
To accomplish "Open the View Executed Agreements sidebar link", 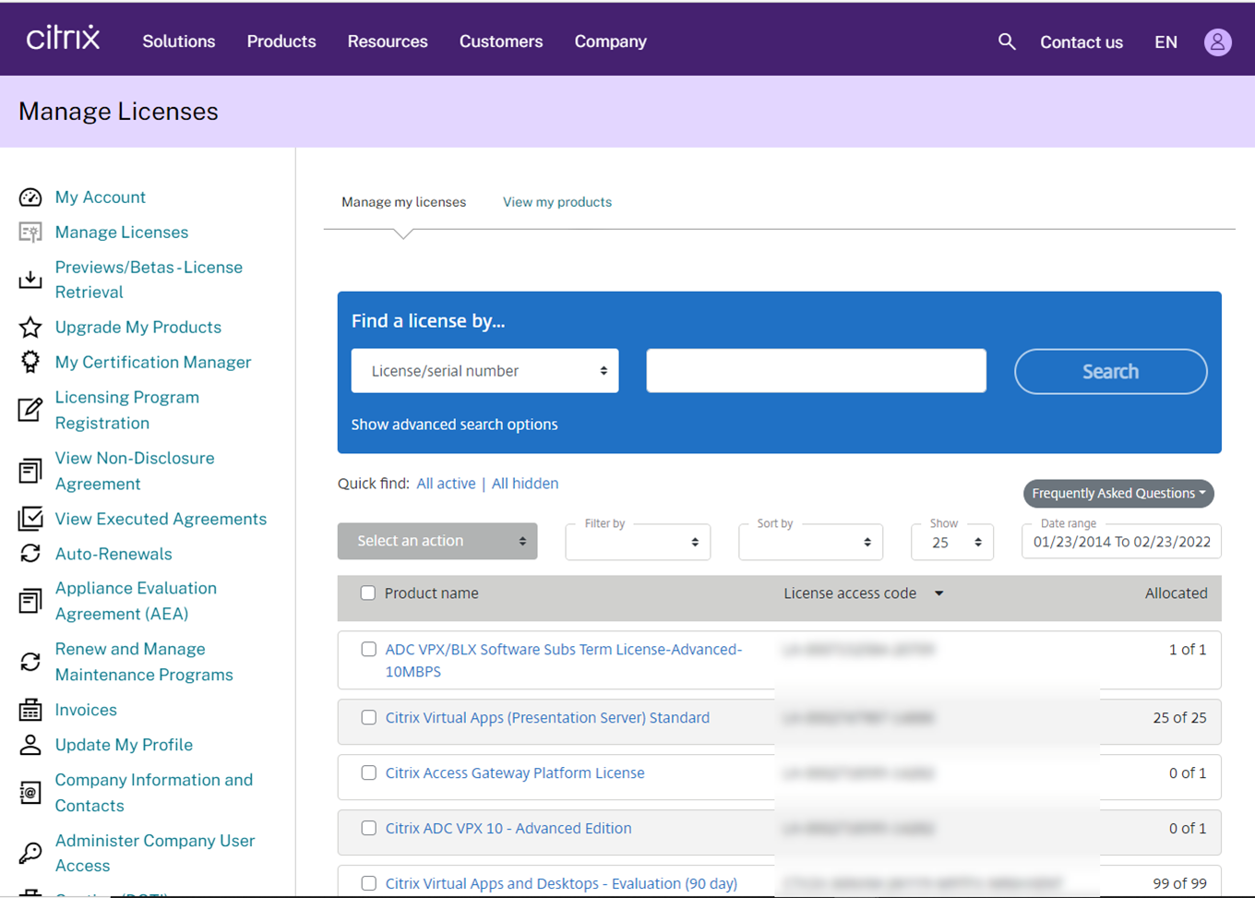I will [x=161, y=519].
